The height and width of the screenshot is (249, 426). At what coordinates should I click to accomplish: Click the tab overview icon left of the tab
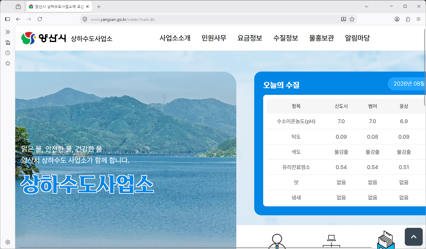[x=18, y=7]
